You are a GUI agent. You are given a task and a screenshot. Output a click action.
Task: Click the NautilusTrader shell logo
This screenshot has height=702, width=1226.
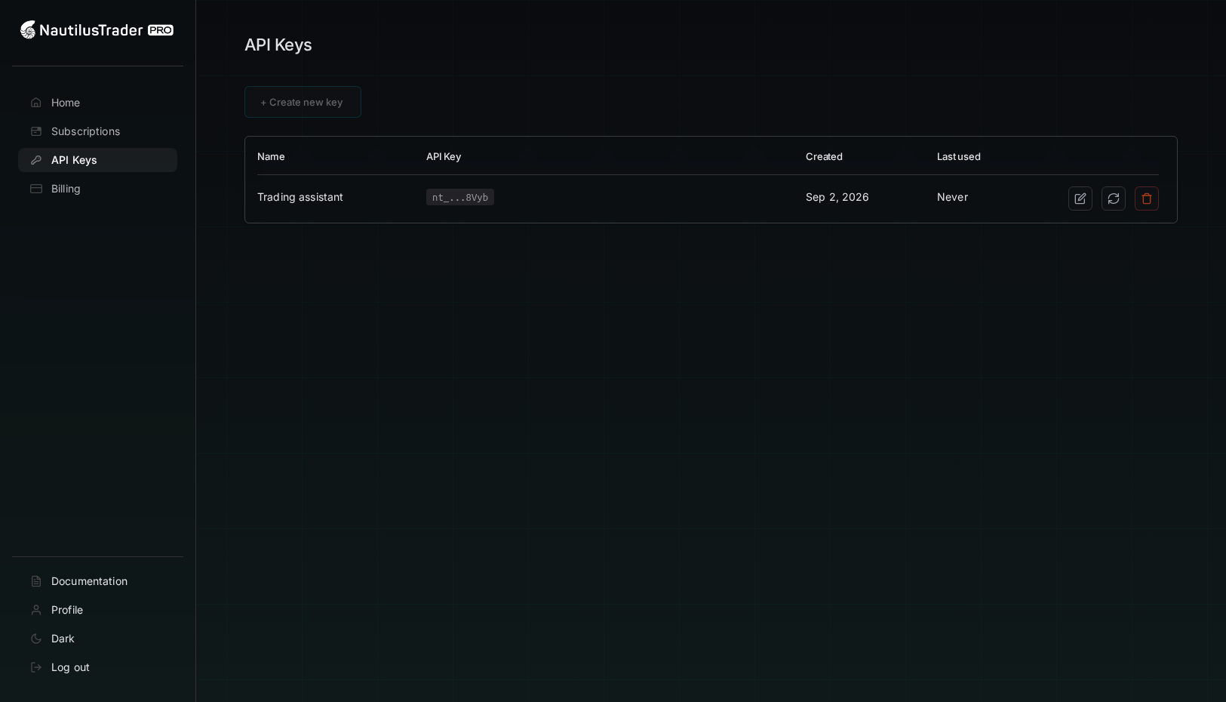[28, 30]
